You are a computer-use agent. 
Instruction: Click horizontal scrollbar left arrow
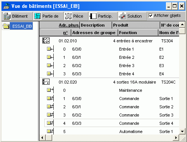(42, 138)
